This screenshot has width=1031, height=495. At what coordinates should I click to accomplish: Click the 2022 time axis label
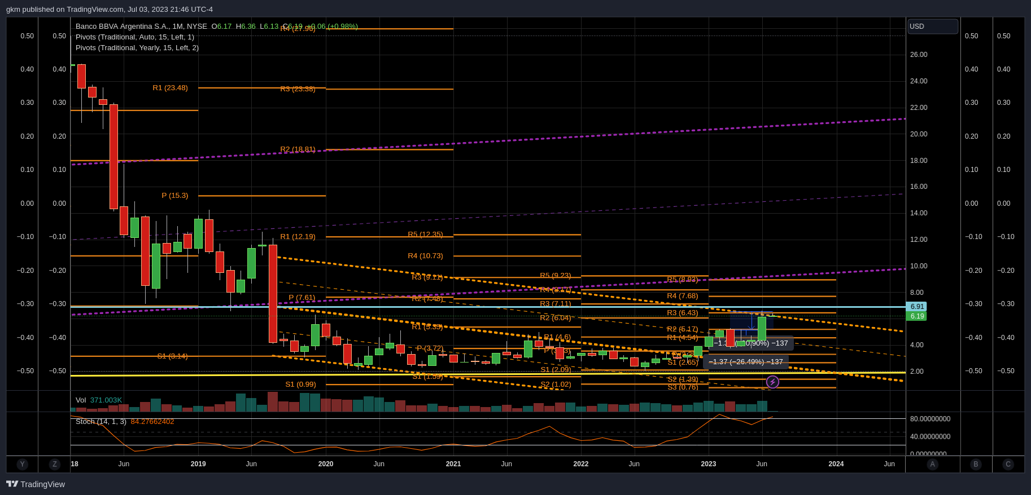pos(581,464)
